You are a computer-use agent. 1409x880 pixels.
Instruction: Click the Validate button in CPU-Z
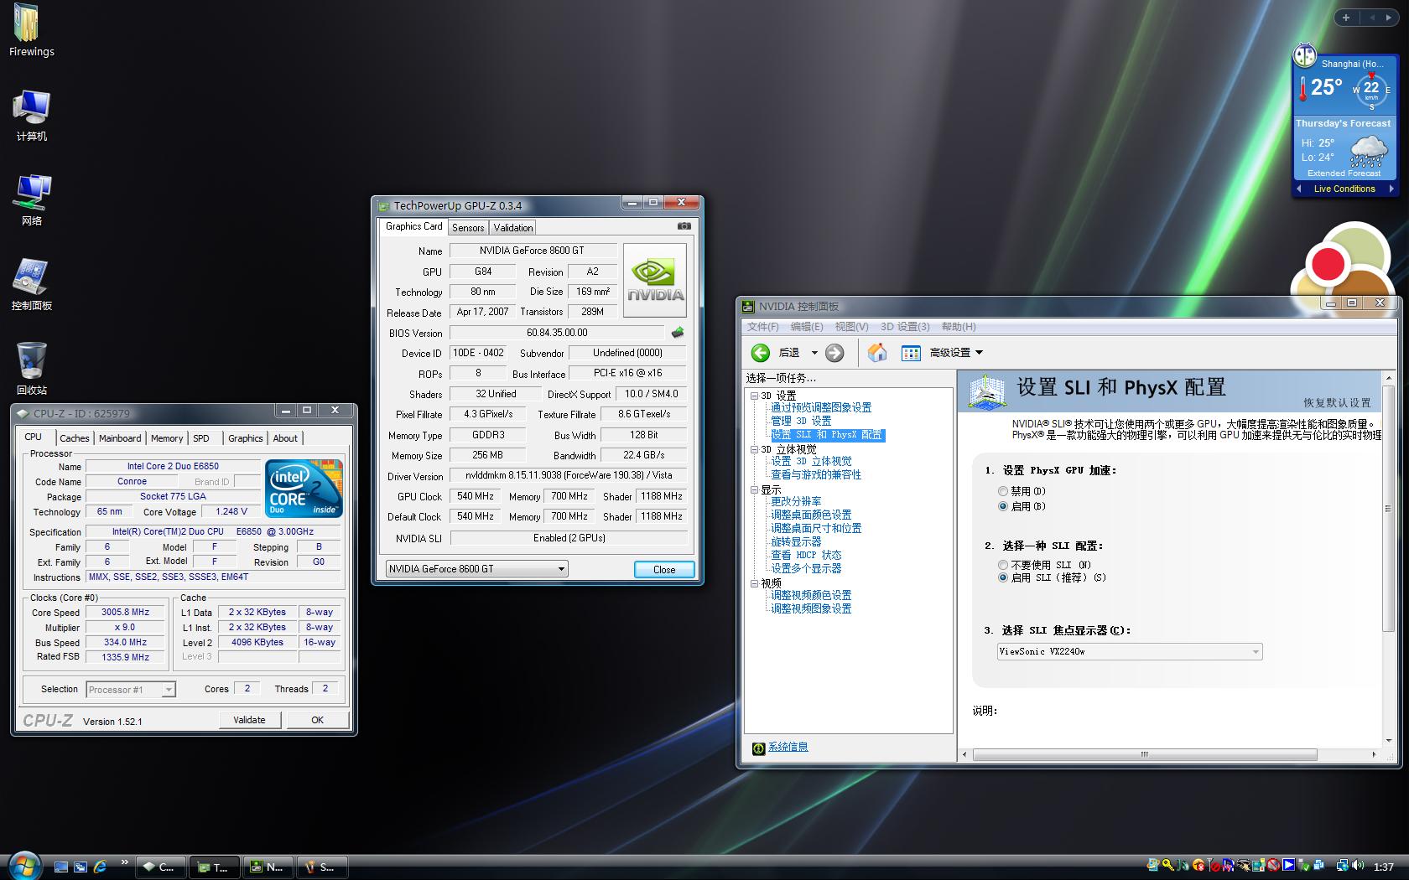(x=249, y=720)
